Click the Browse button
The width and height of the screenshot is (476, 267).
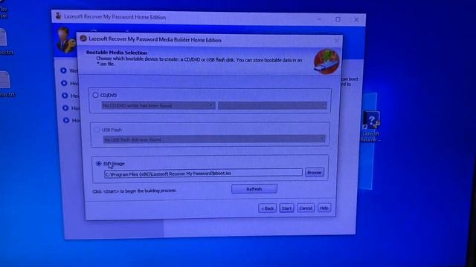coord(314,173)
